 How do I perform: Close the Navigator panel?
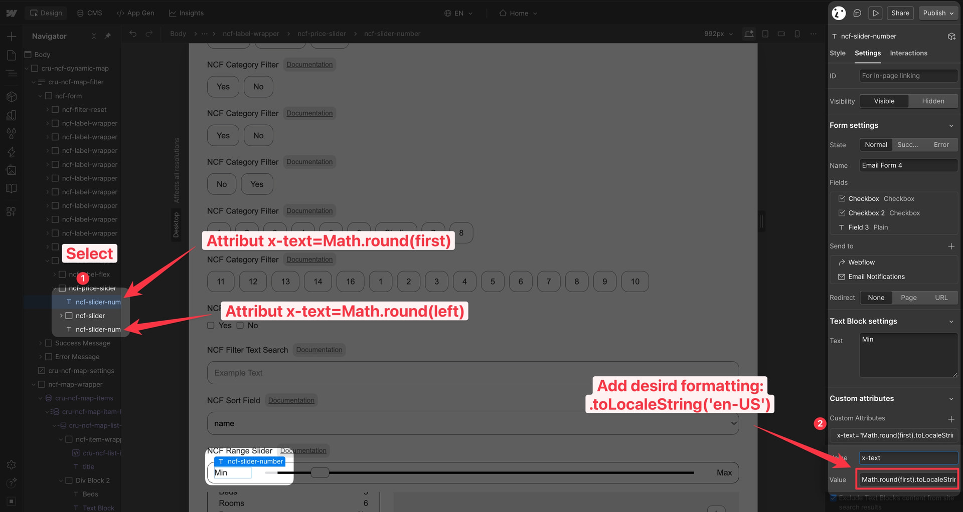point(94,36)
